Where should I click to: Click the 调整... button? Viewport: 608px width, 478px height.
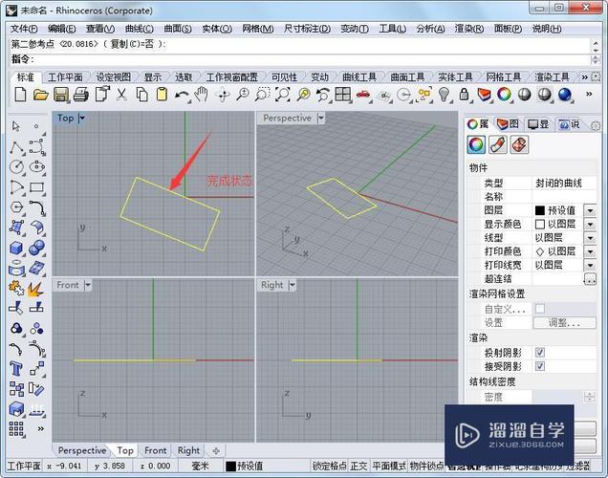(x=564, y=322)
